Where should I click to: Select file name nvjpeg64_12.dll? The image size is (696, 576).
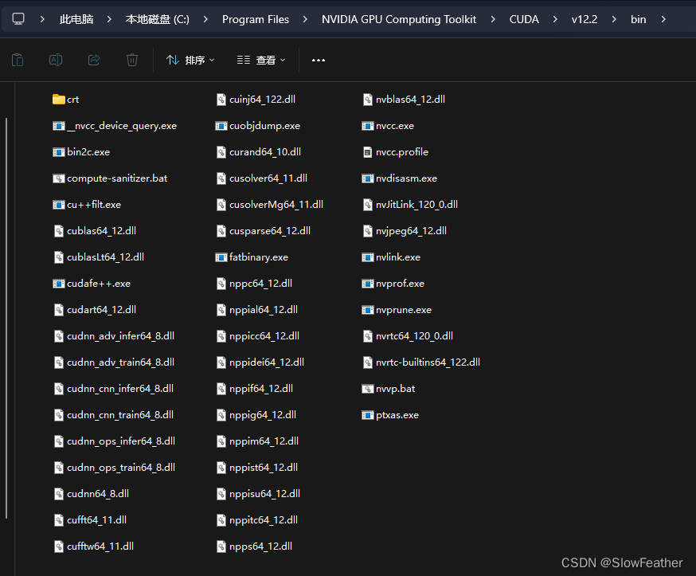click(x=411, y=230)
